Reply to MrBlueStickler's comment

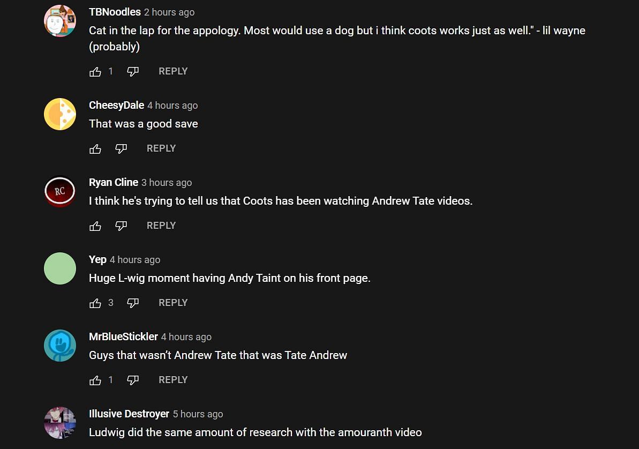173,380
